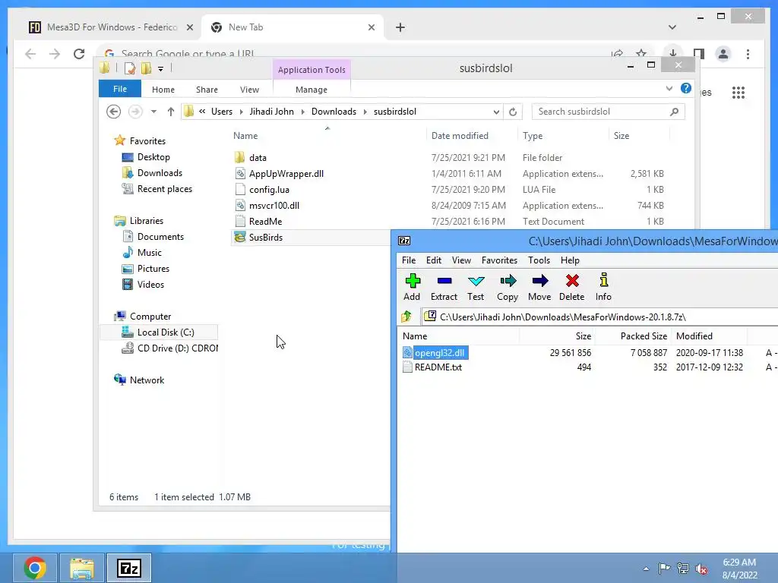Select config.lua file
This screenshot has width=778, height=583.
(x=269, y=189)
